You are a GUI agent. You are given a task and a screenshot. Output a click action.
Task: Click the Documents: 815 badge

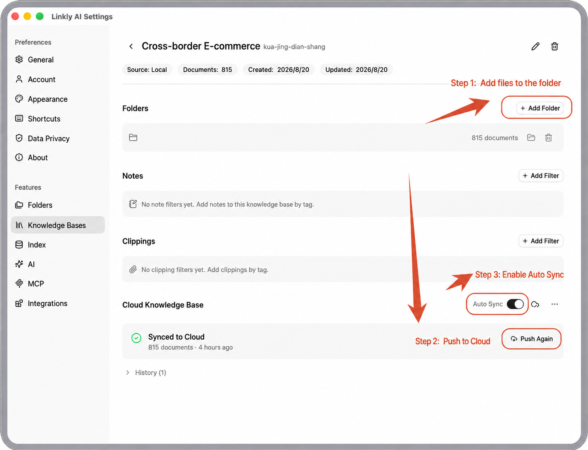pos(207,70)
